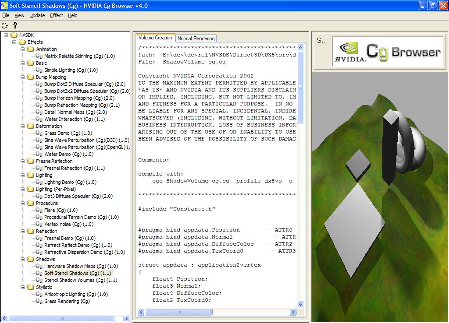449x323 pixels.
Task: Collapse the Shadows category
Action: pyautogui.click(x=23, y=259)
